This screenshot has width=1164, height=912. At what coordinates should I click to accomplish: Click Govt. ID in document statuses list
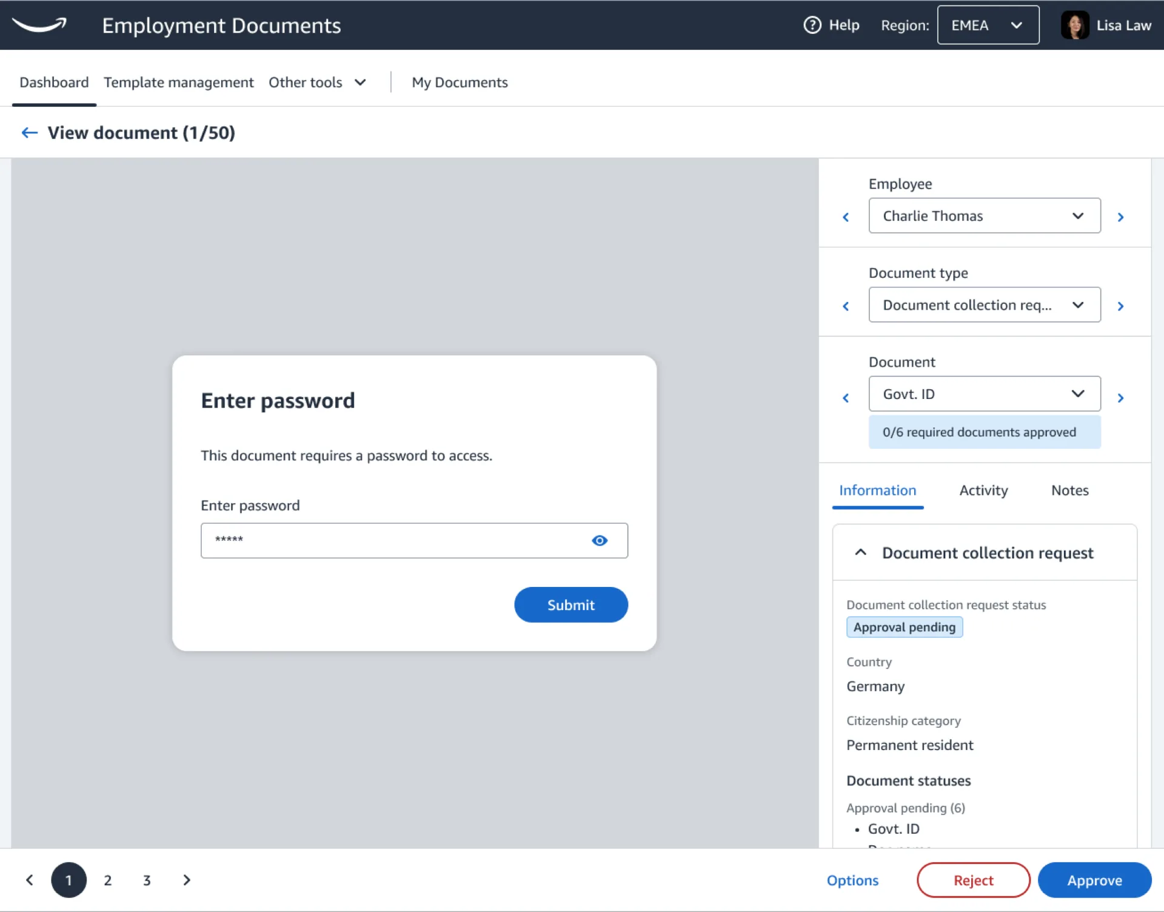click(894, 828)
